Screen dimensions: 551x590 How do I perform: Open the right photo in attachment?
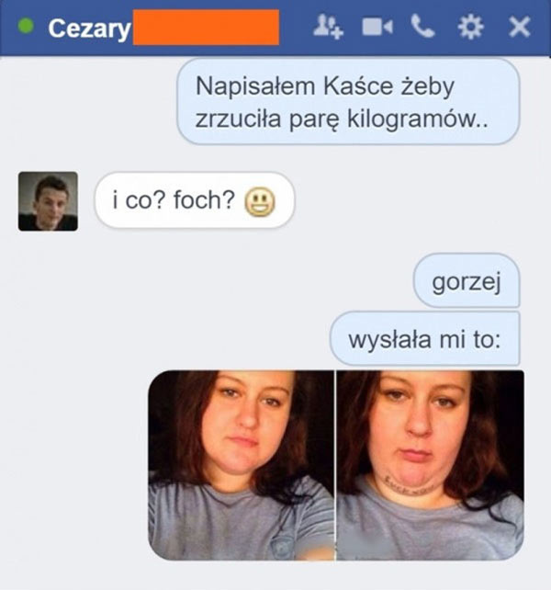point(431,465)
